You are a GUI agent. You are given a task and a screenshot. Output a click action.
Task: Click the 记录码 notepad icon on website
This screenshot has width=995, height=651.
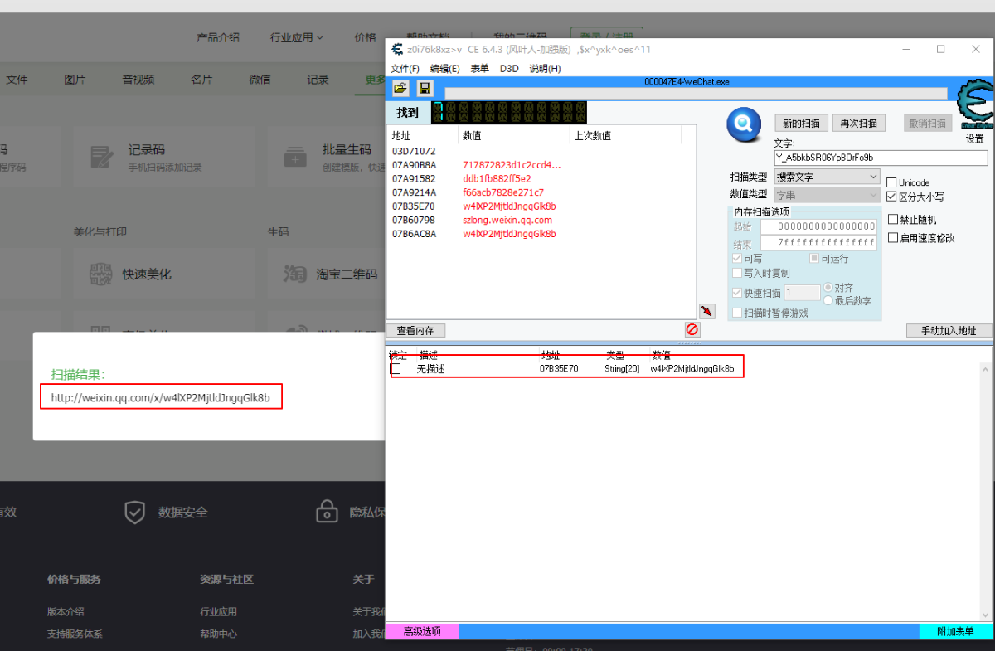pos(101,157)
